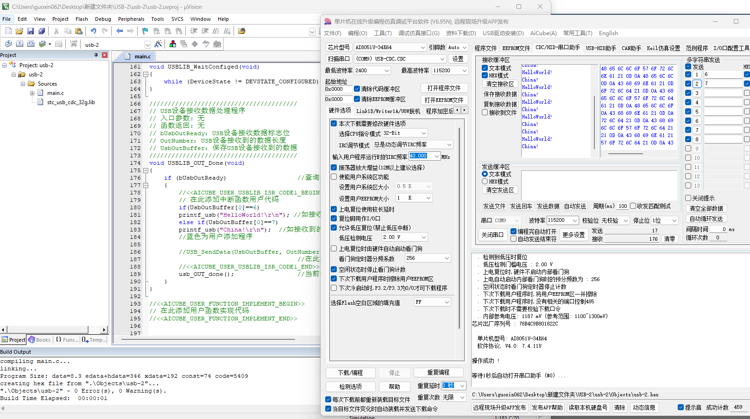The image size is (750, 419).
Task: Open Options for Target magic wand icon
Action: (x=158, y=44)
